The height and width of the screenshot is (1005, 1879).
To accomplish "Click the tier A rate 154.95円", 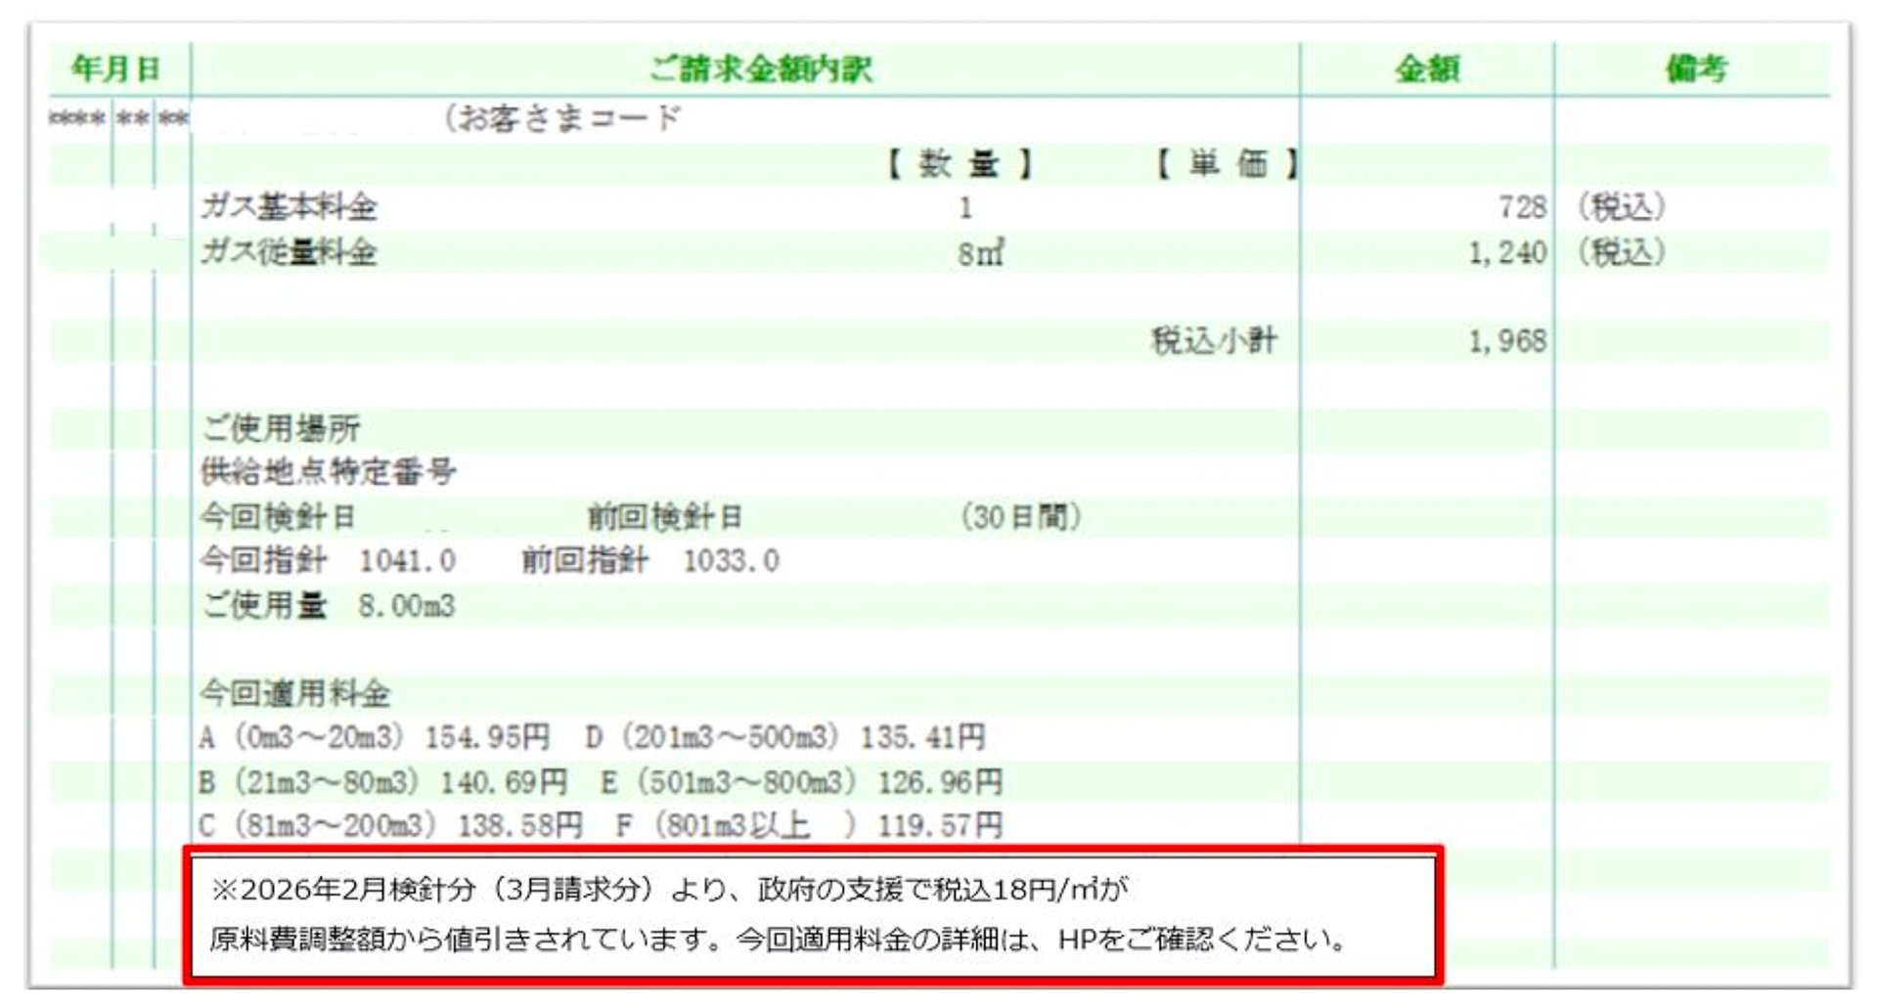I will [x=486, y=737].
